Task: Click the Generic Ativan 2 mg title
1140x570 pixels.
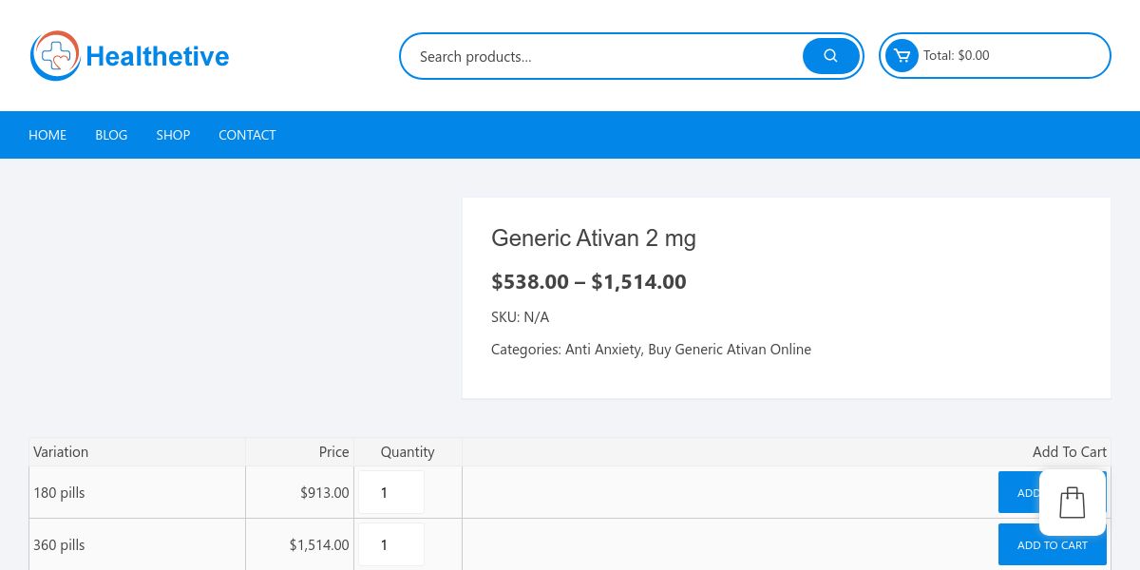Action: click(594, 238)
